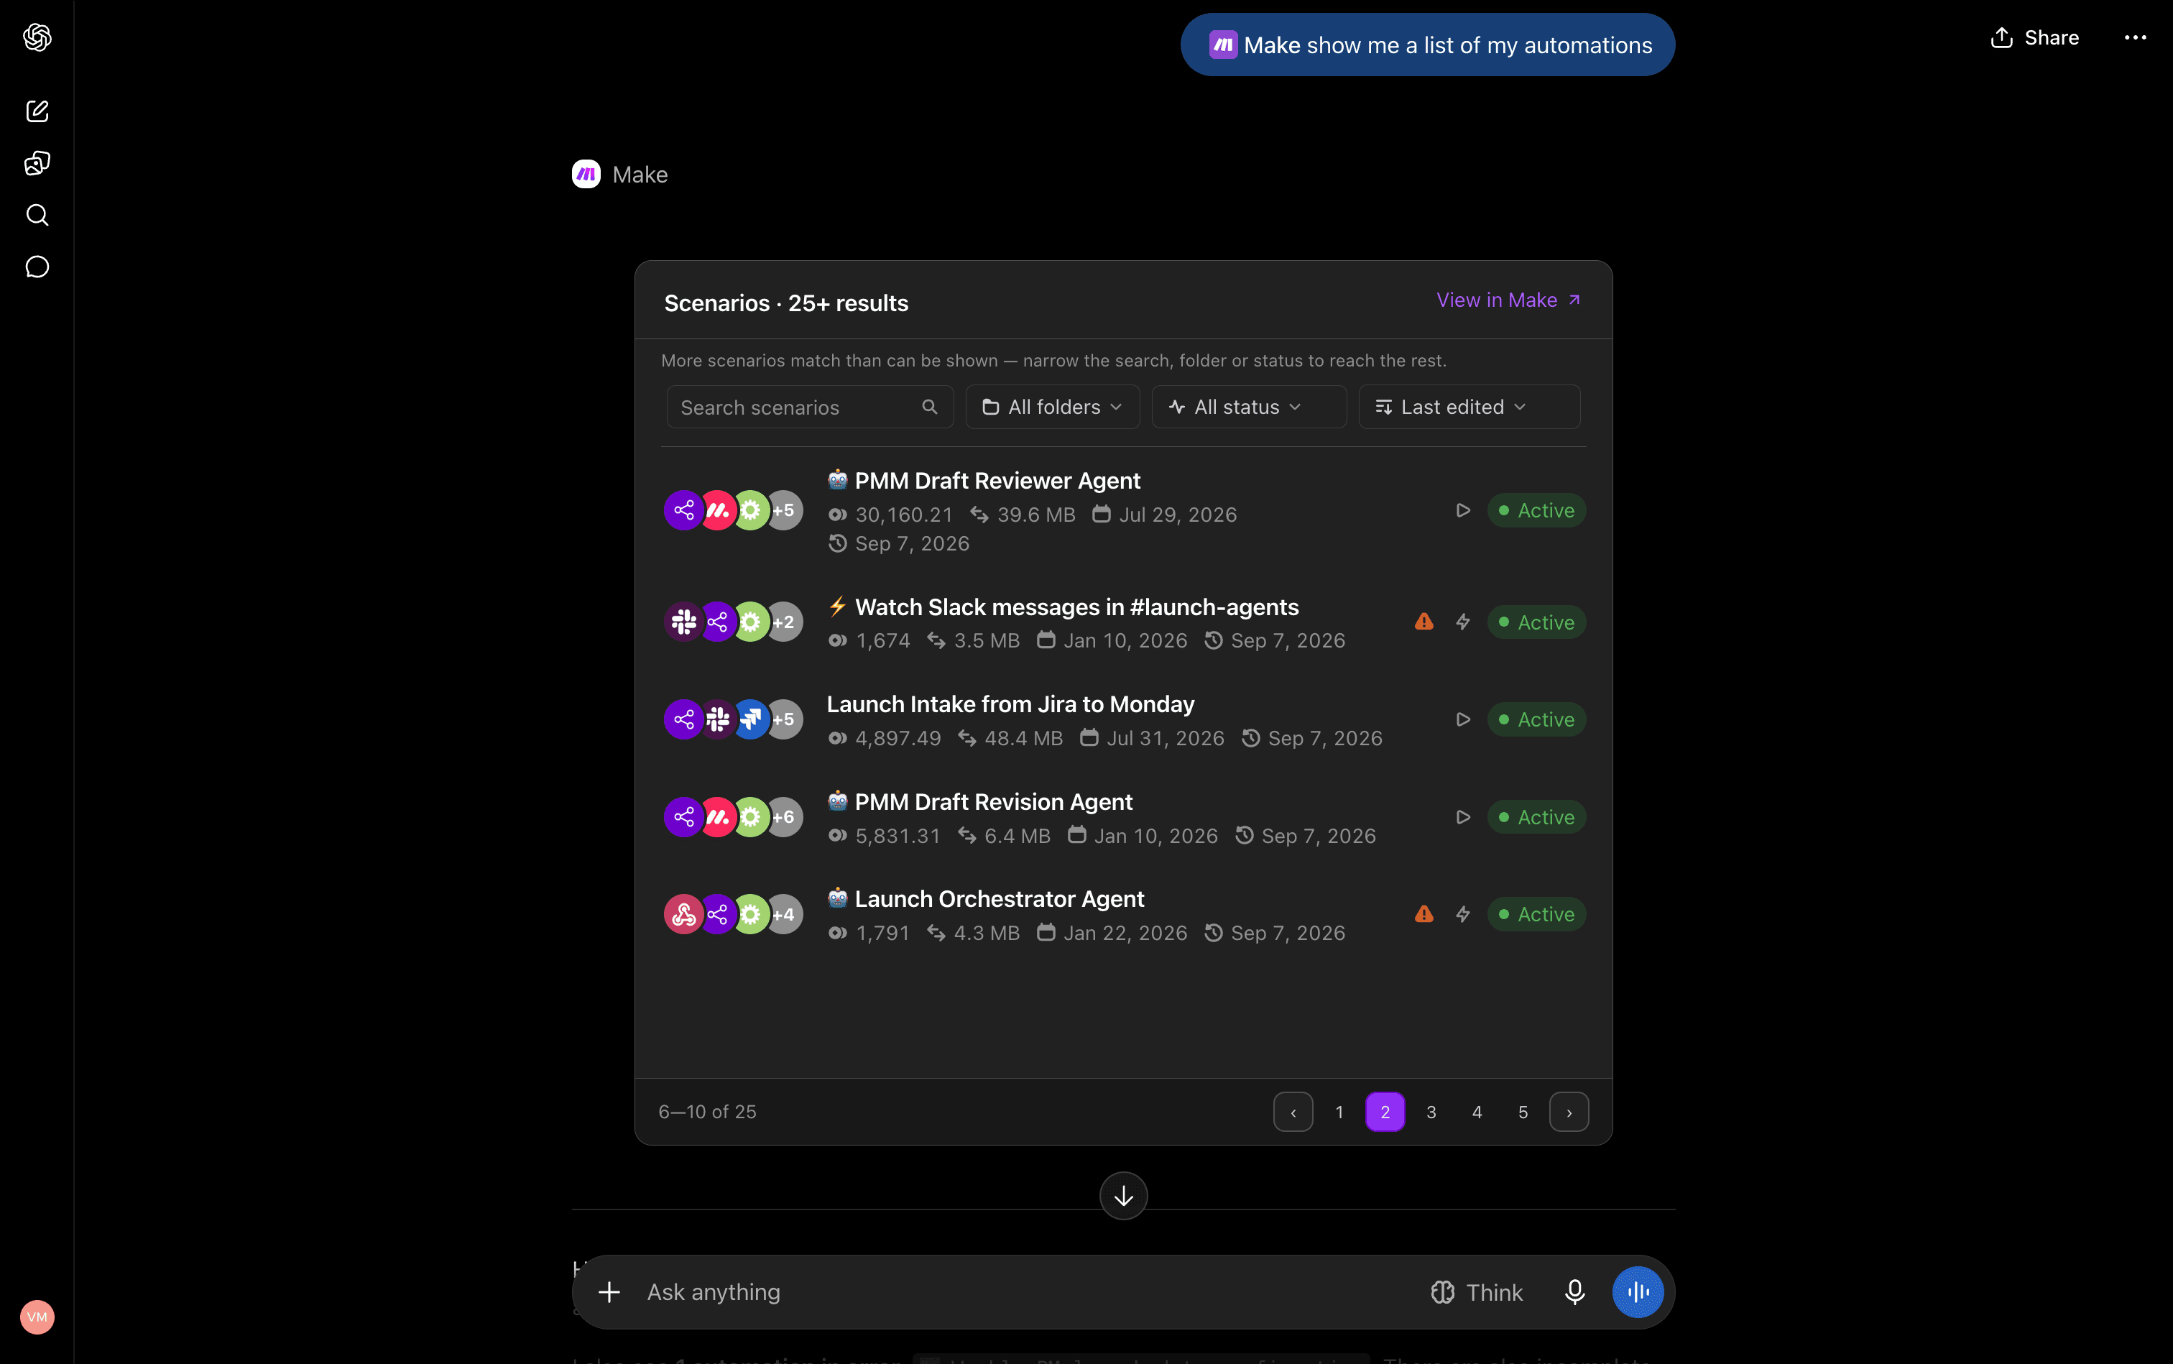The image size is (2173, 1364).
Task: Click app icons cluster of PMM Draft Reviewer Agent
Action: [734, 510]
